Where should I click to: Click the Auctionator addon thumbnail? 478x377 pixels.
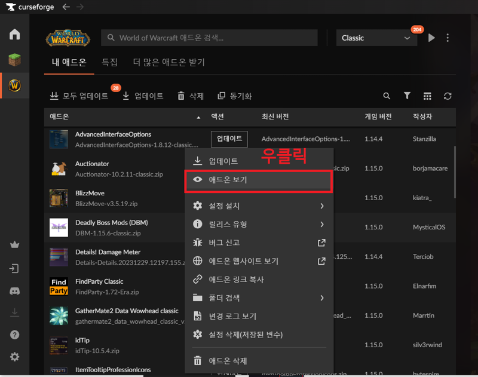(59, 168)
